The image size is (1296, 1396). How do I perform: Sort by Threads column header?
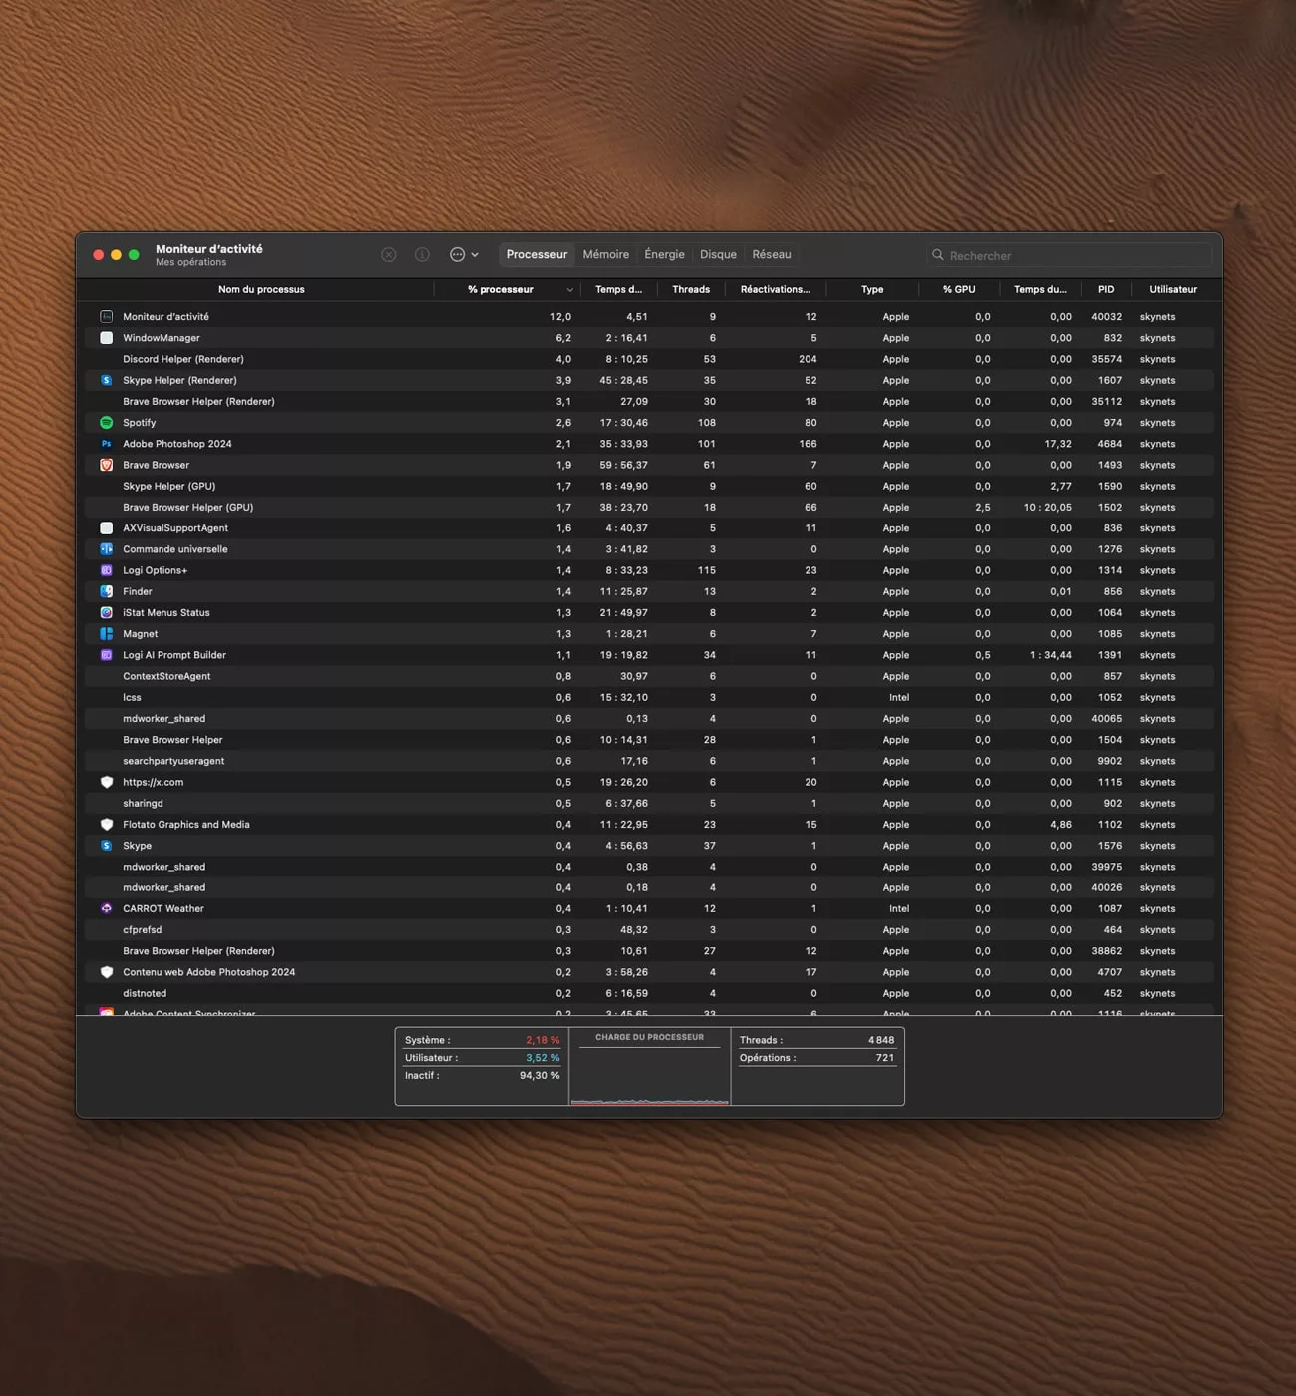coord(691,290)
